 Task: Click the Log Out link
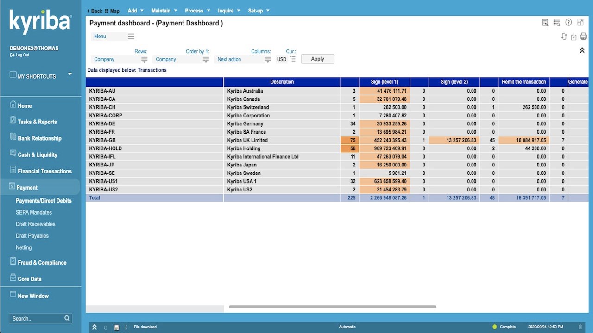pyautogui.click(x=19, y=55)
